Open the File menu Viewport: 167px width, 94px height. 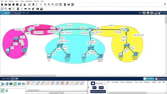2,1
